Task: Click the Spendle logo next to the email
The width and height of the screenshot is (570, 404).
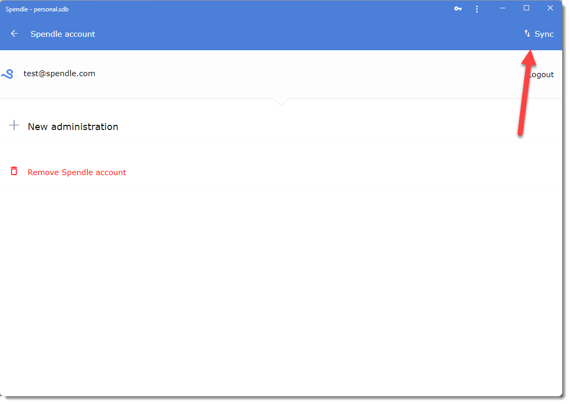Action: 7,74
